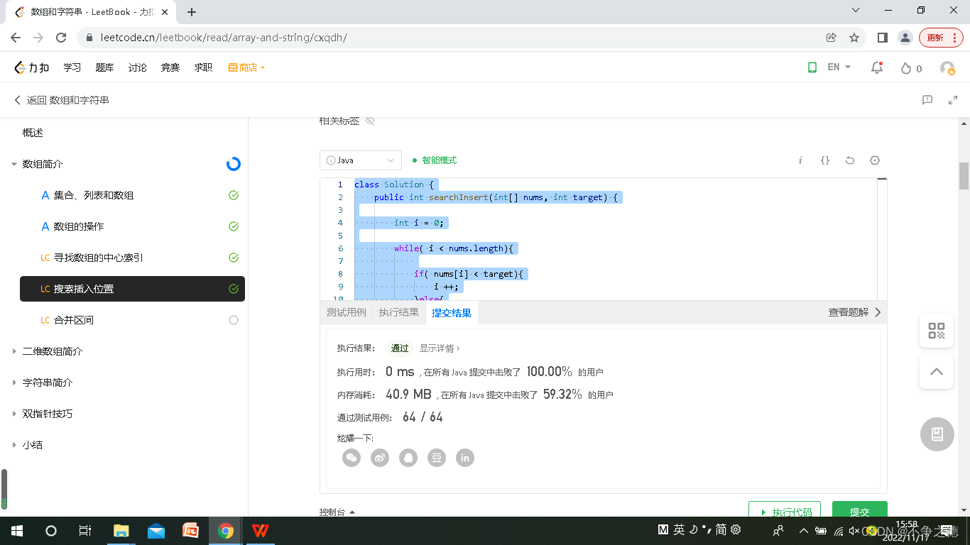Share result via LinkedIn icon
Image resolution: width=970 pixels, height=545 pixels.
point(465,458)
